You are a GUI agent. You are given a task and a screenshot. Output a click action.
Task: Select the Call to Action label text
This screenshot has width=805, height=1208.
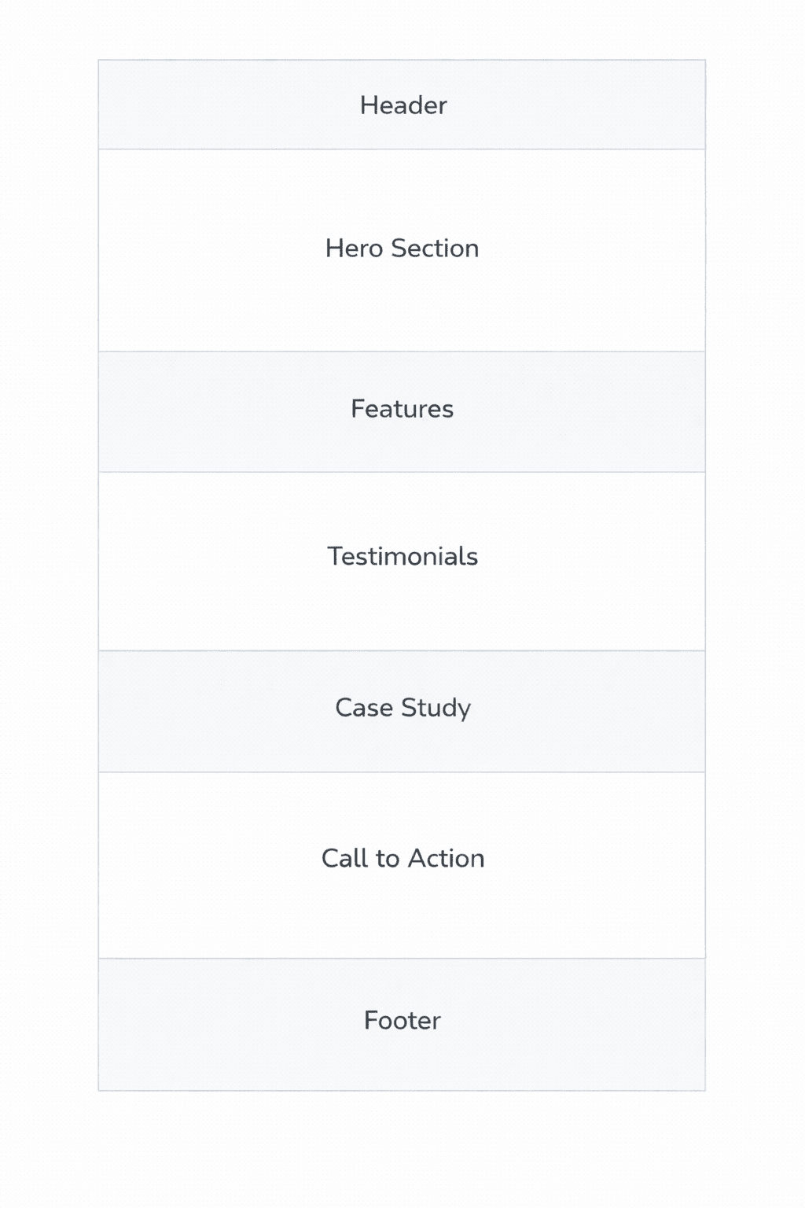tap(402, 858)
